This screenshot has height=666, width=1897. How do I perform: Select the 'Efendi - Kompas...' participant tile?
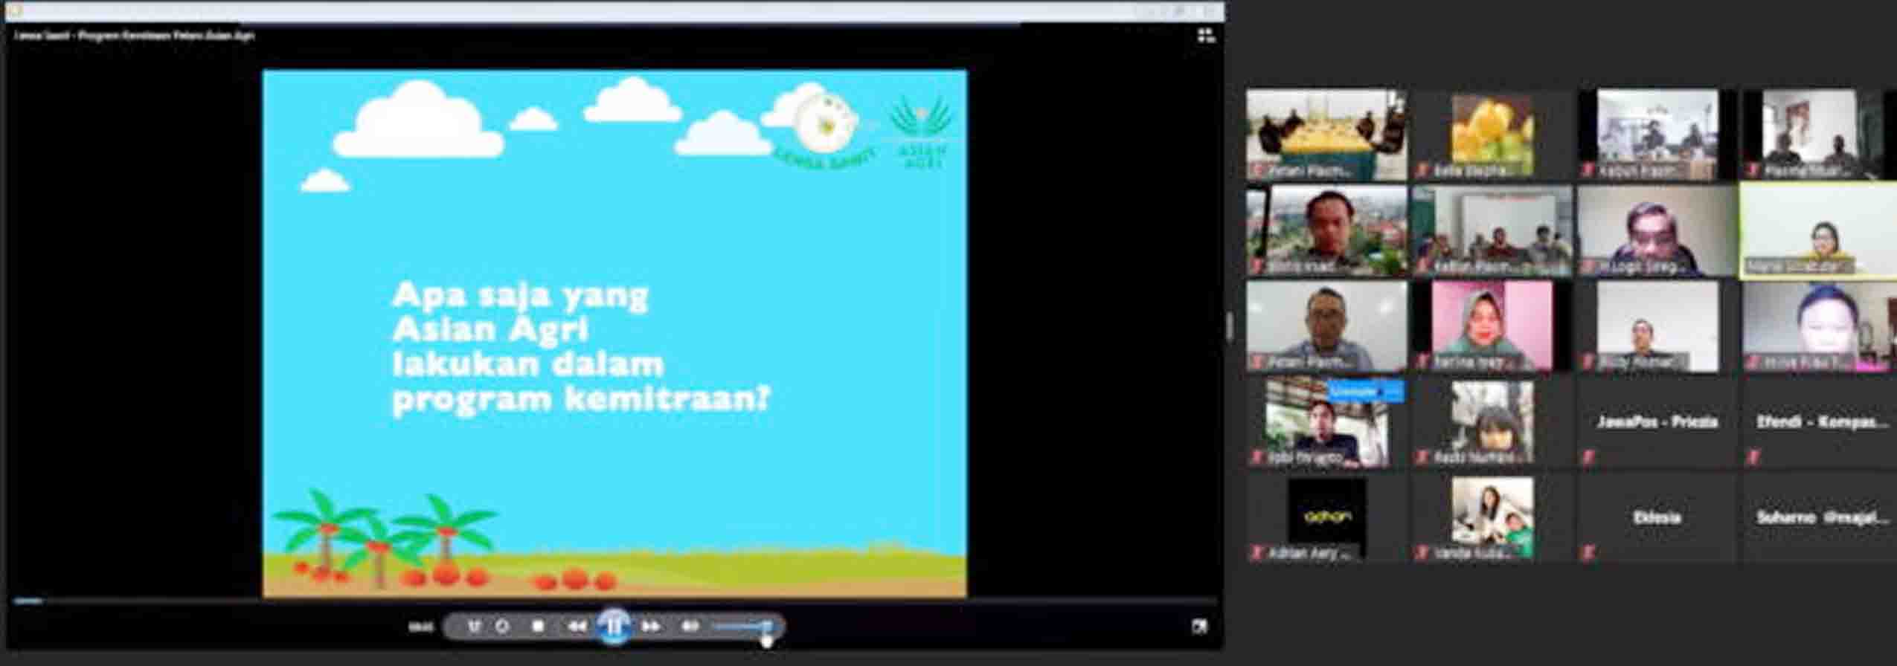click(x=1820, y=422)
